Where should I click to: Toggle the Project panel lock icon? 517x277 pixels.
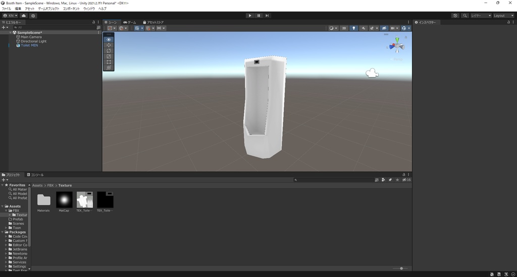[x=403, y=175]
